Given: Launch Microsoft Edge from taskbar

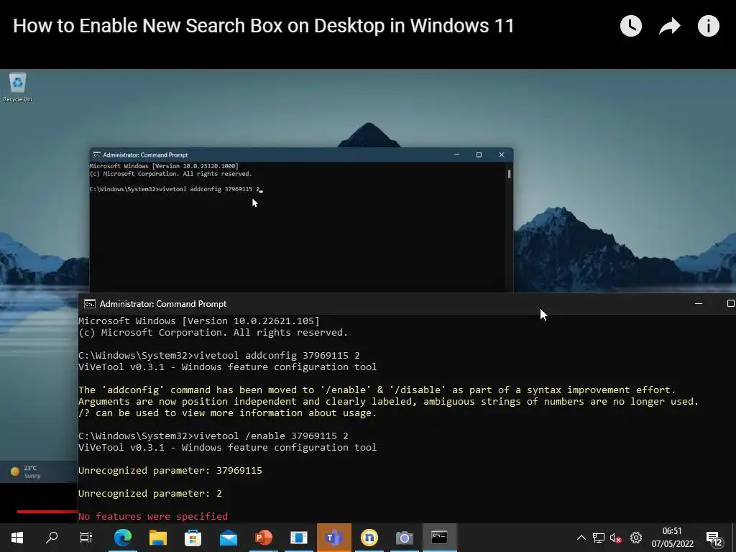Looking at the screenshot, I should tap(122, 538).
